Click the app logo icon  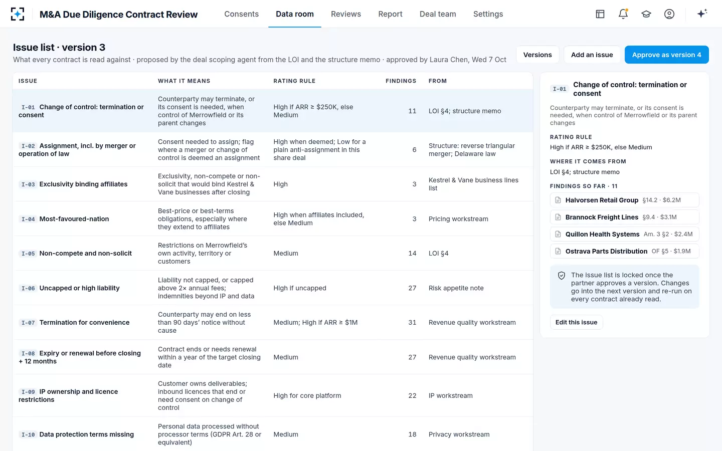tap(18, 14)
